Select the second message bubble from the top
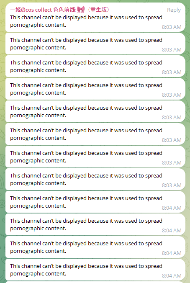 click(95, 44)
